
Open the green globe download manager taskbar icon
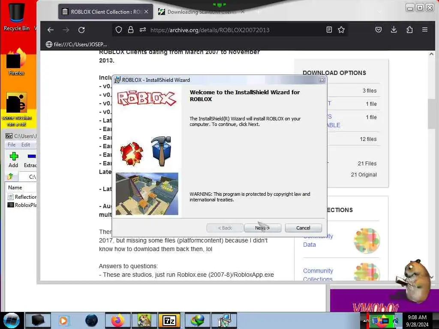197,320
